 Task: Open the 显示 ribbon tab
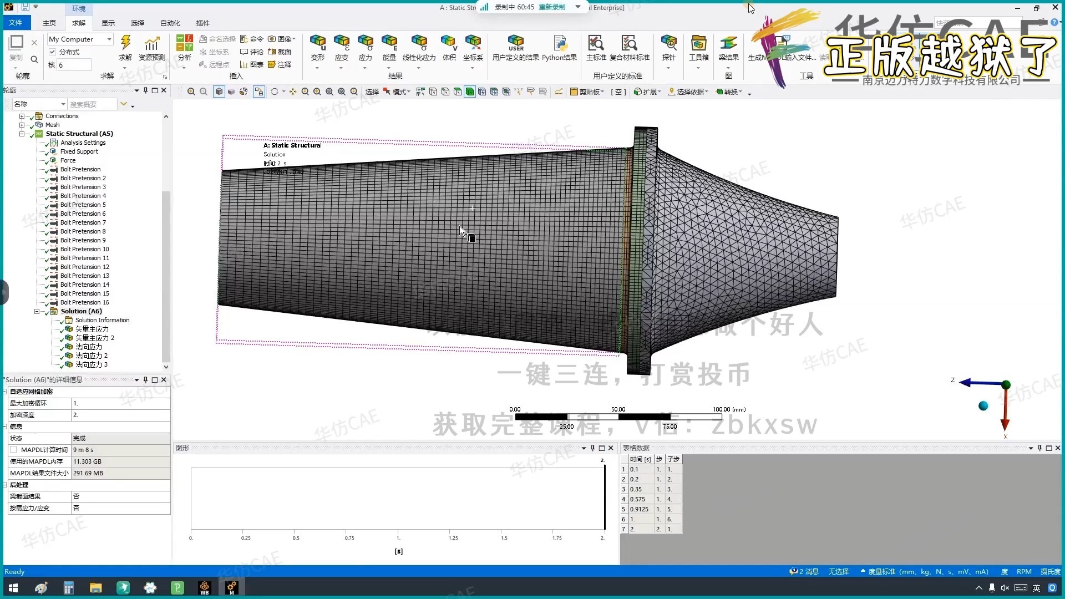[x=108, y=23]
